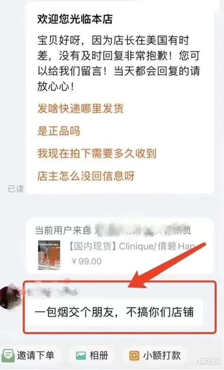
Task: Click the 邀请下单 label
Action: [36, 356]
